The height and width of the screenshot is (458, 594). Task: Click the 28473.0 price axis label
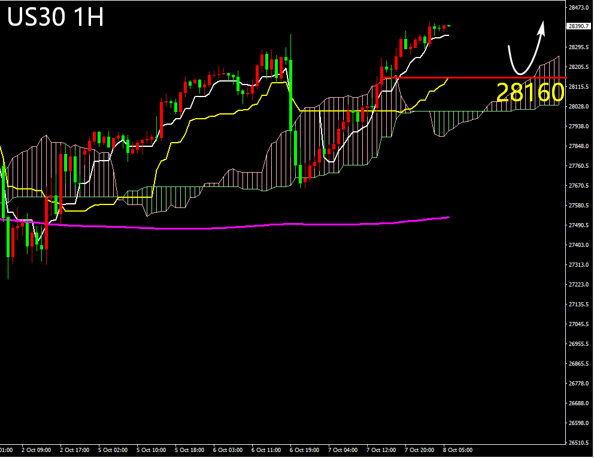pos(578,8)
